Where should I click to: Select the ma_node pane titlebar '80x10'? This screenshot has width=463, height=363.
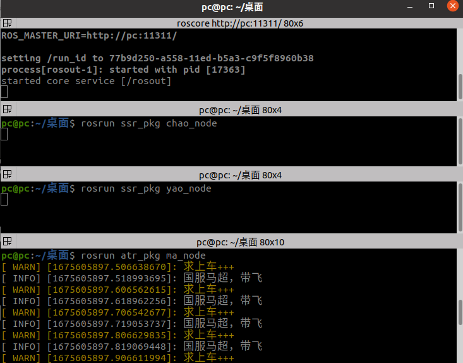click(x=241, y=242)
